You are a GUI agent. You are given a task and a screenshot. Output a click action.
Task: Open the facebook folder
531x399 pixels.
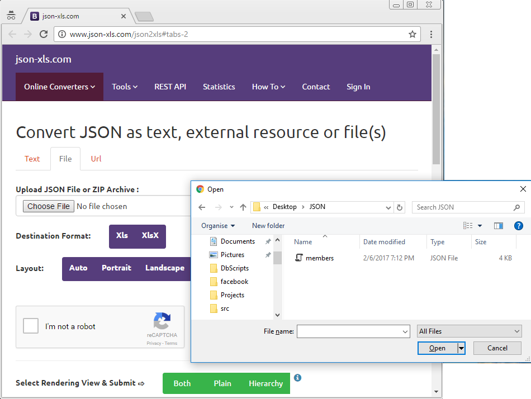point(234,282)
